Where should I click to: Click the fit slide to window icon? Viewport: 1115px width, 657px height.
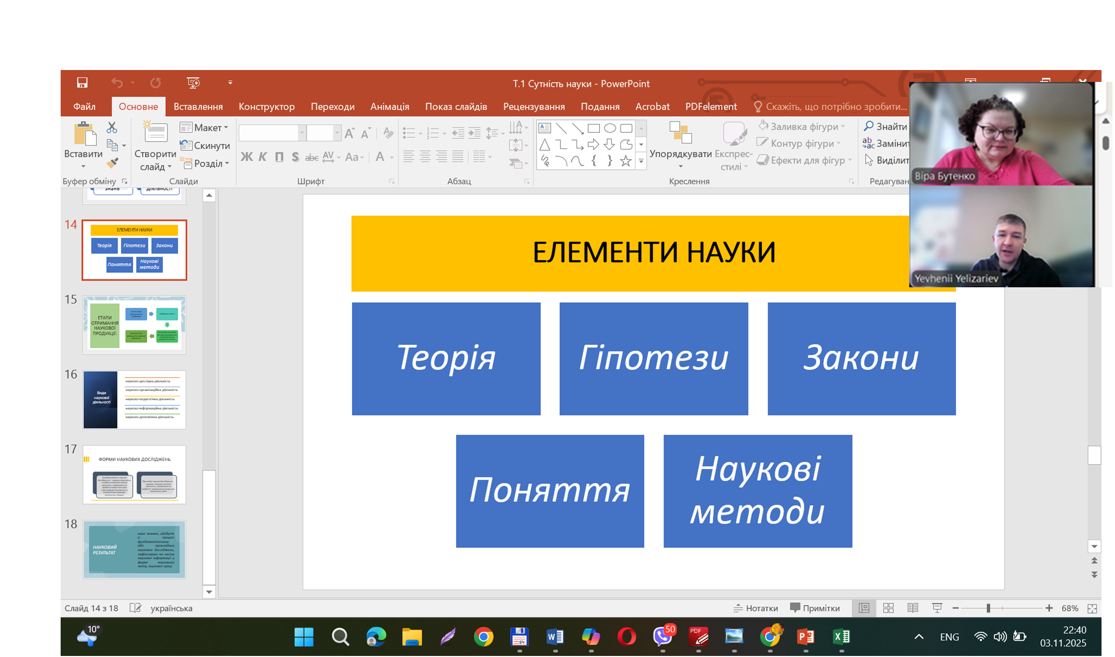[x=1092, y=608]
